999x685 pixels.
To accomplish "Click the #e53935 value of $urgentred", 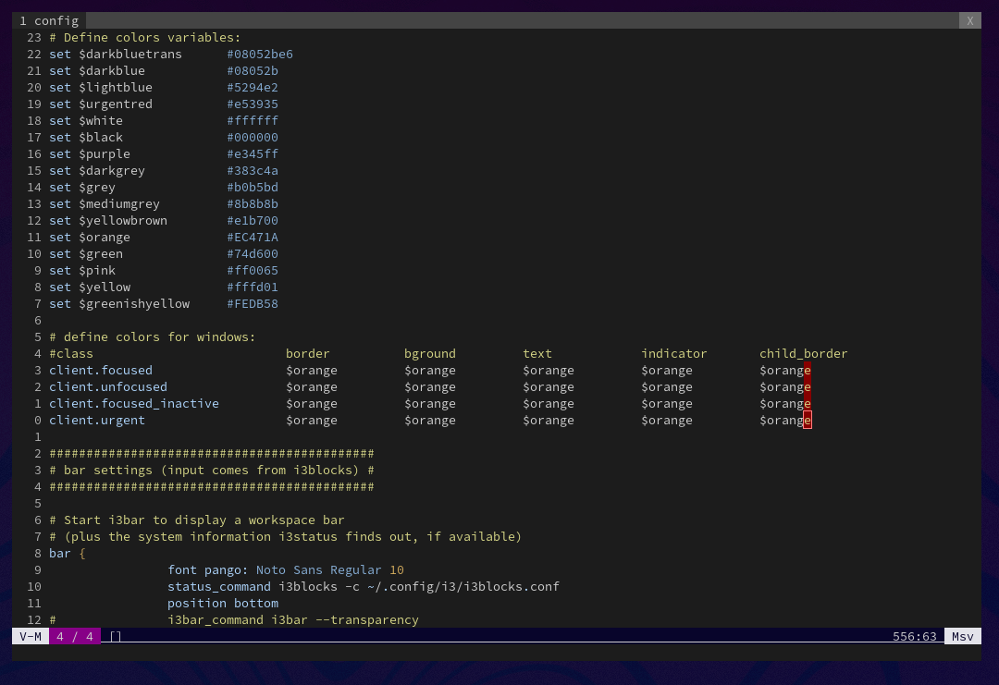I will coord(252,104).
